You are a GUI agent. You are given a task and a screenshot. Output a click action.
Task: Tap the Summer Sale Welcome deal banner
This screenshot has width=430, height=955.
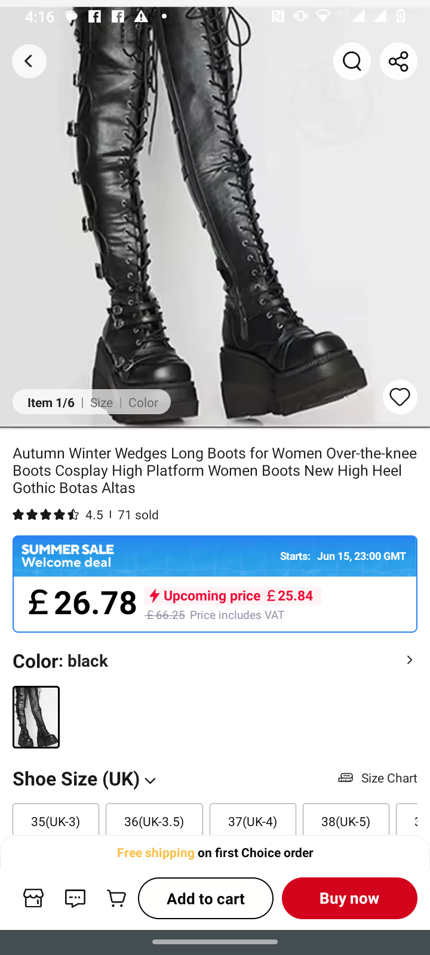pyautogui.click(x=215, y=556)
